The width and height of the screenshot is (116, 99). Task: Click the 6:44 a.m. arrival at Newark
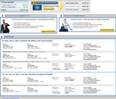[31, 55]
